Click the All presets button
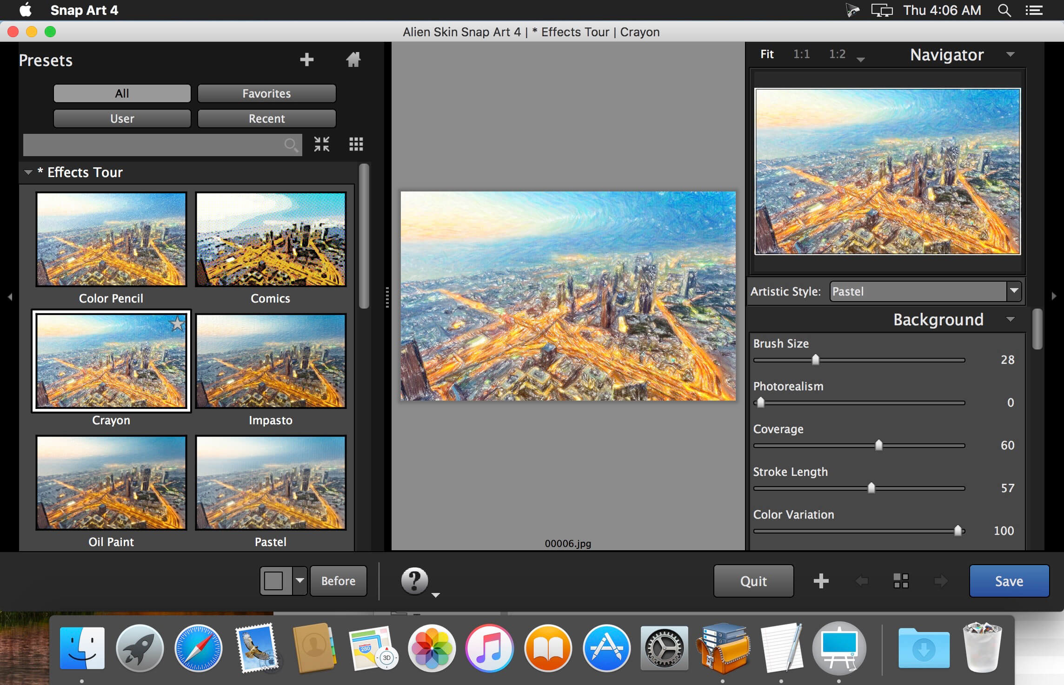The image size is (1064, 685). tap(121, 93)
